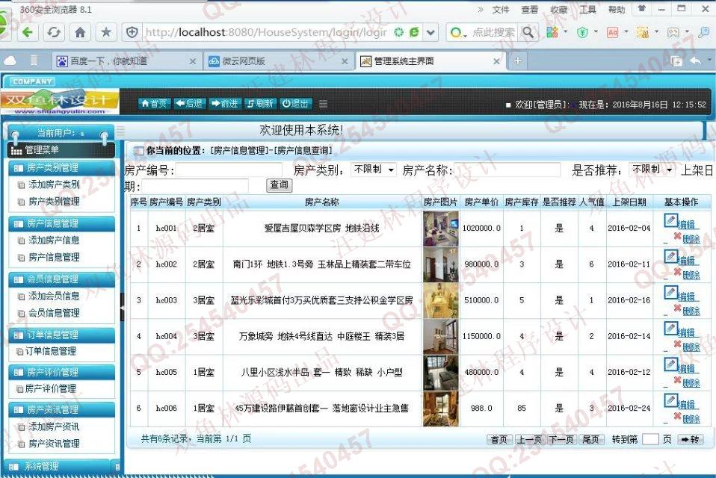This screenshot has width=716, height=478.
Task: Open the address bar history dropdown arrow
Action: pos(430,32)
